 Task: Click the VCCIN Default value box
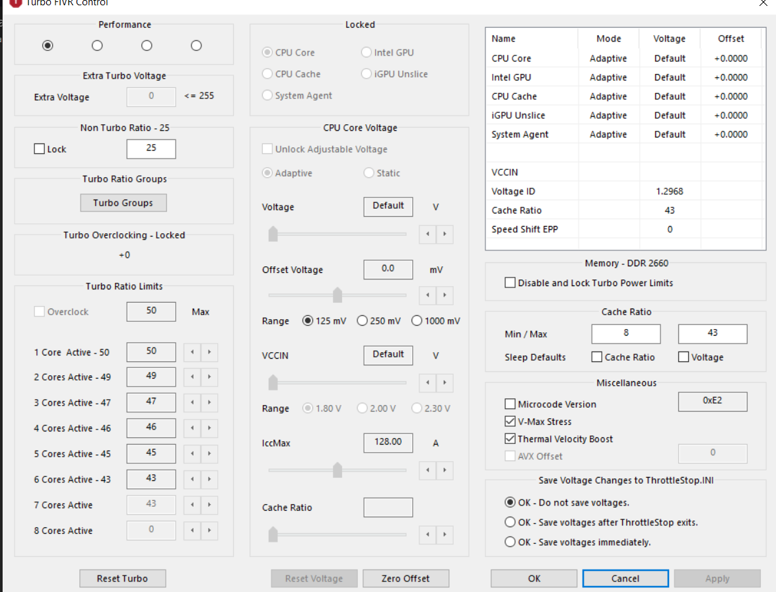pyautogui.click(x=388, y=355)
